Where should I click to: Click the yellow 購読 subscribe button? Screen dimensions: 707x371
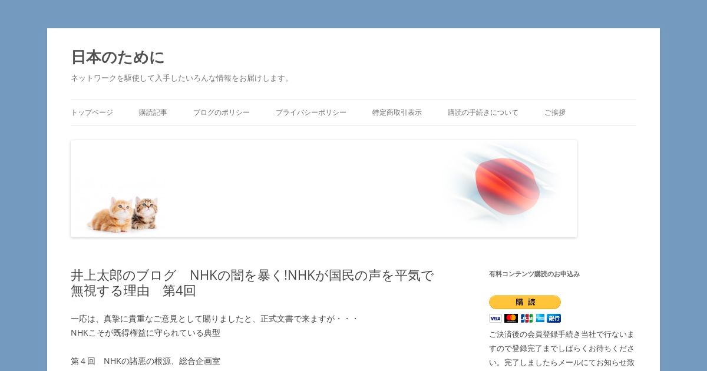[x=525, y=302]
